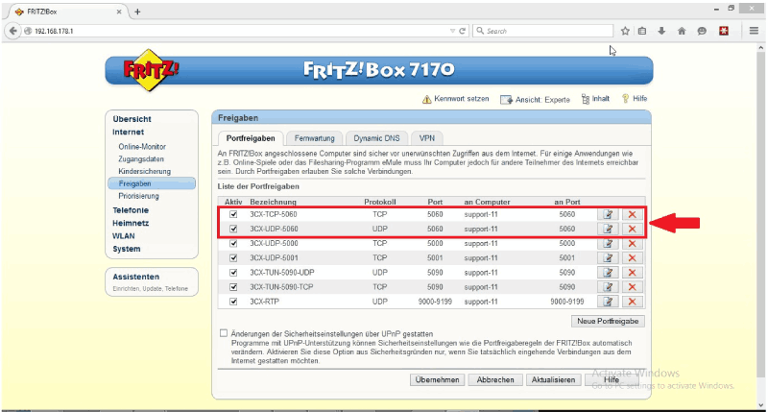Image resolution: width=768 pixels, height=412 pixels.
Task: Click the FRITZ! logo
Action: (x=151, y=70)
